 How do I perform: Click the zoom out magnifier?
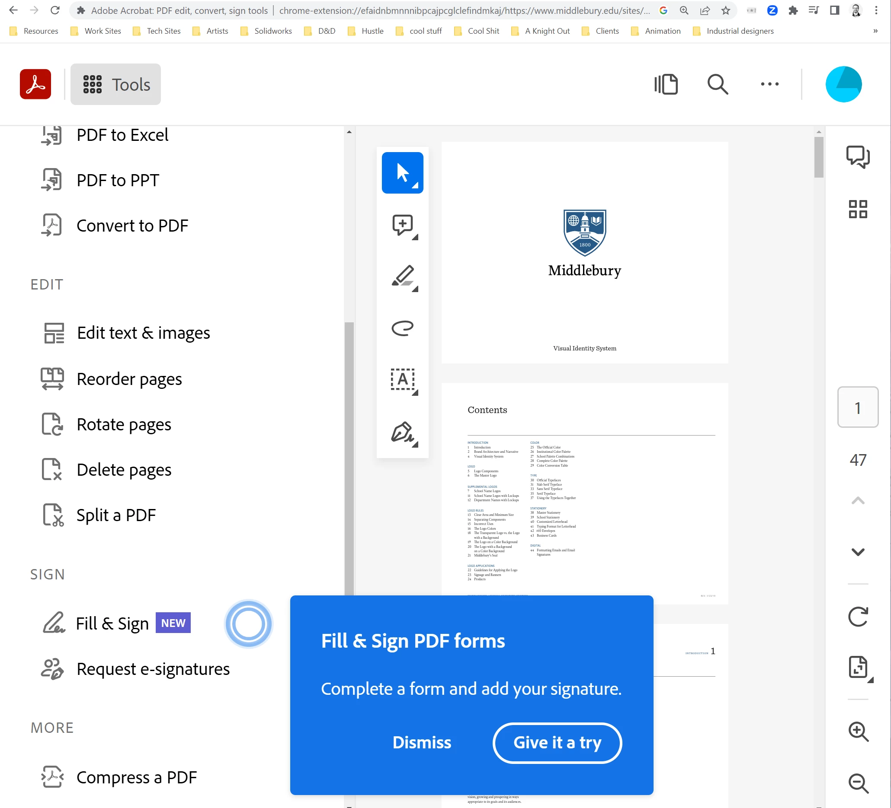point(858,783)
